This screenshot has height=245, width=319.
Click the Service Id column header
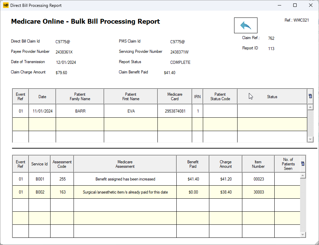click(40, 164)
